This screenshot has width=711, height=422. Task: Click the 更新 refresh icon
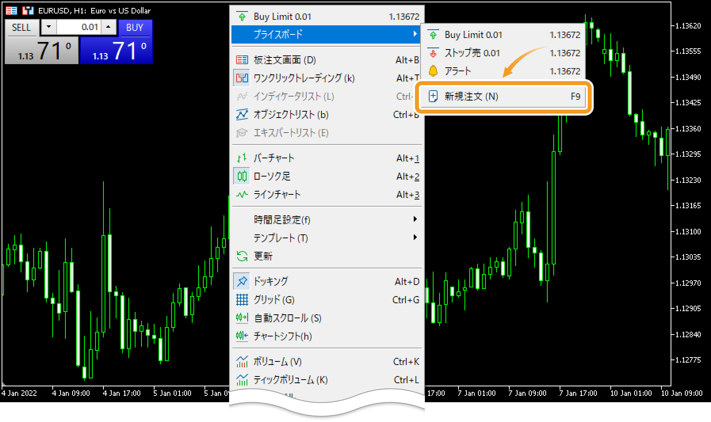coord(242,256)
